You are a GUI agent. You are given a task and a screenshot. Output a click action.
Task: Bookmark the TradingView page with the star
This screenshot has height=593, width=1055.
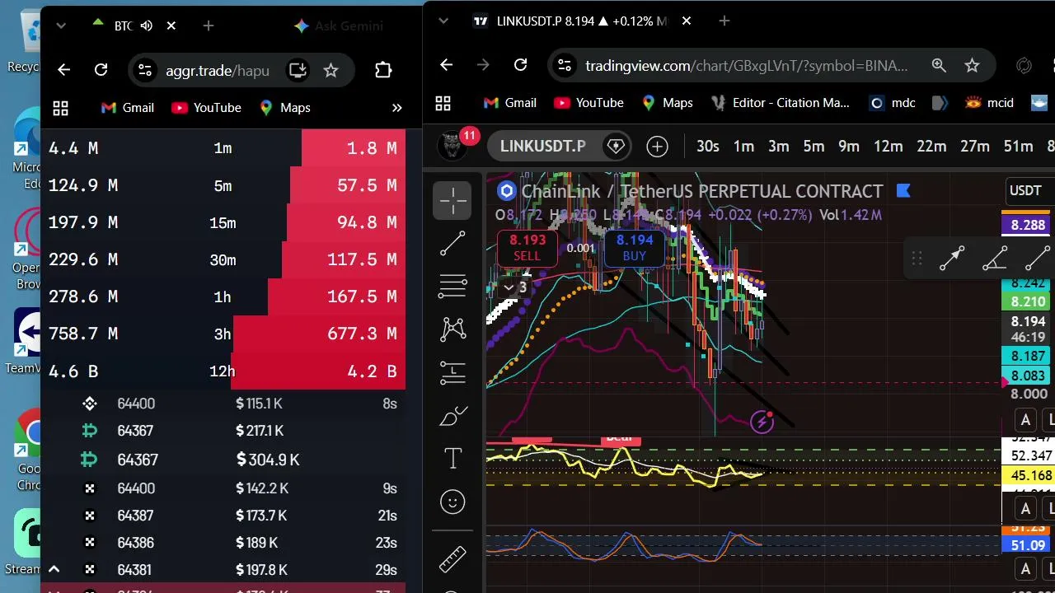(x=973, y=65)
